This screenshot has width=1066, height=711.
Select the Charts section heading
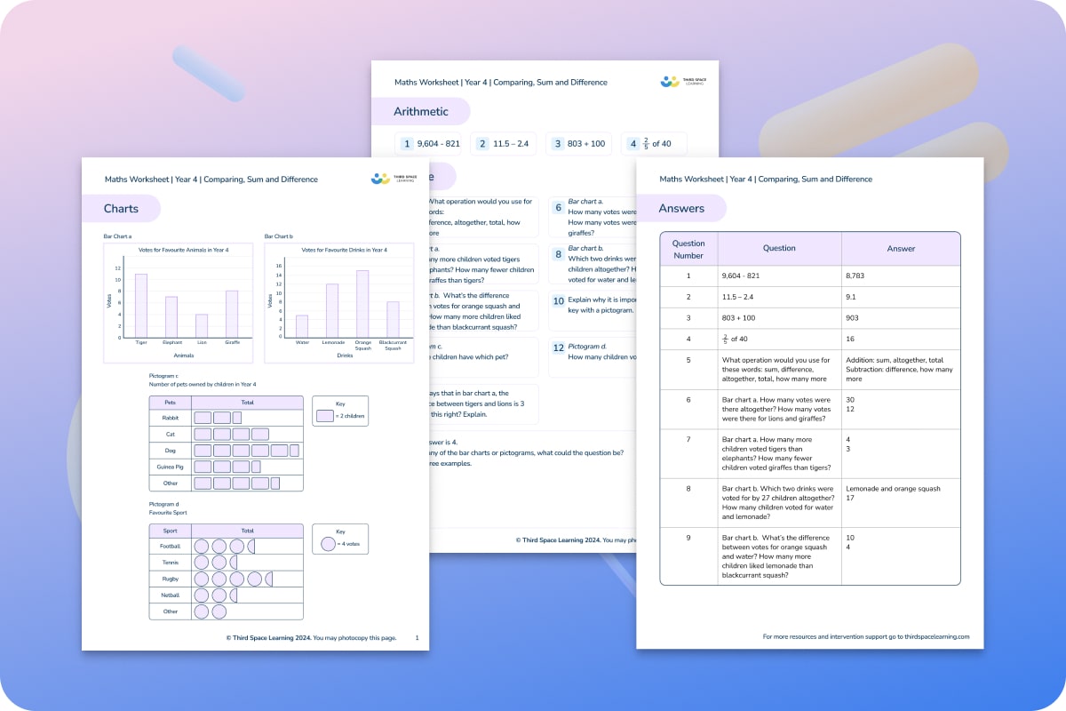coord(120,208)
